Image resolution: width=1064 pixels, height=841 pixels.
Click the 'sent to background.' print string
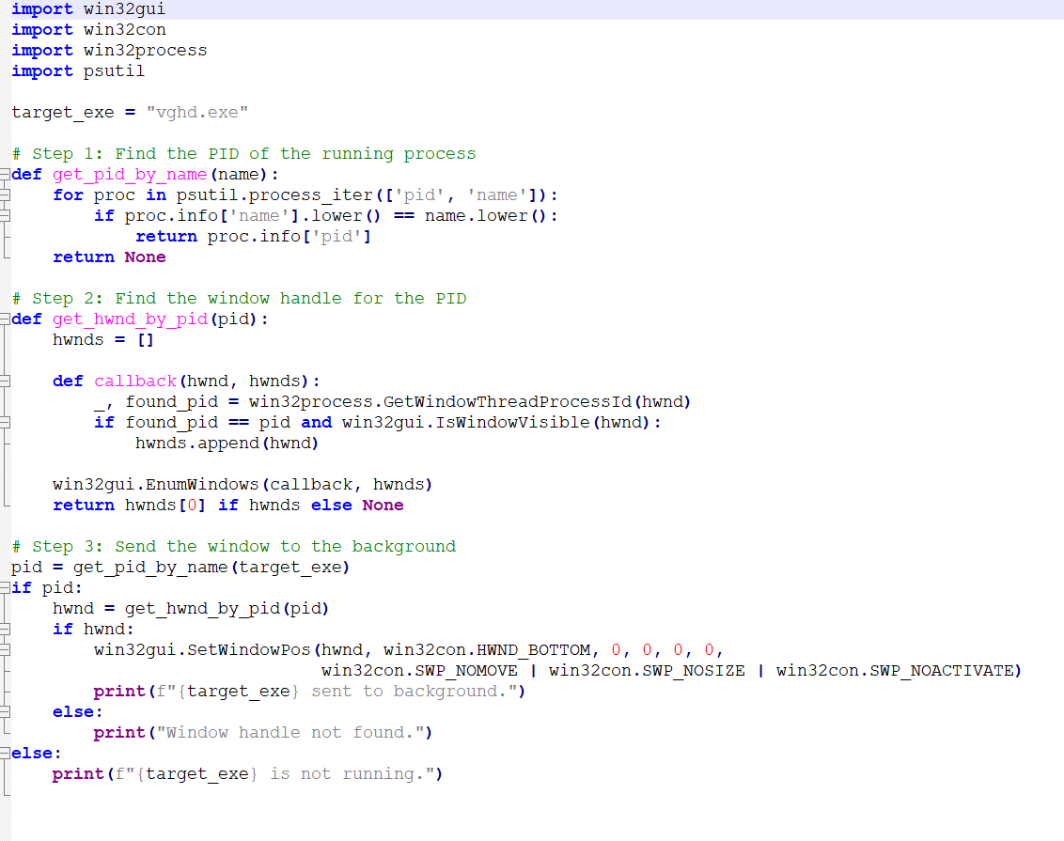point(414,692)
